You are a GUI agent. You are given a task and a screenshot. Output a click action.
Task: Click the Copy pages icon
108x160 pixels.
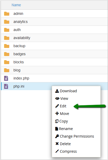tap(57, 121)
